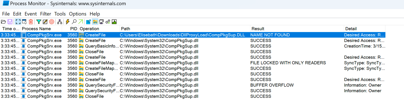404x105 pixels.
Task: Expand the Options menu
Action: coord(78,14)
